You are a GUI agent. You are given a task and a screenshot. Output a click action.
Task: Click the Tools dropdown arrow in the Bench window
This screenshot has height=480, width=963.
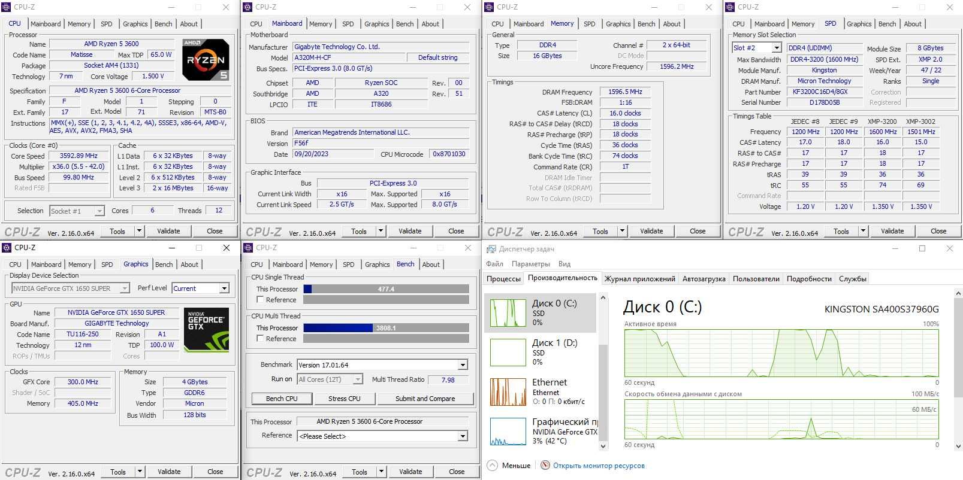381,472
